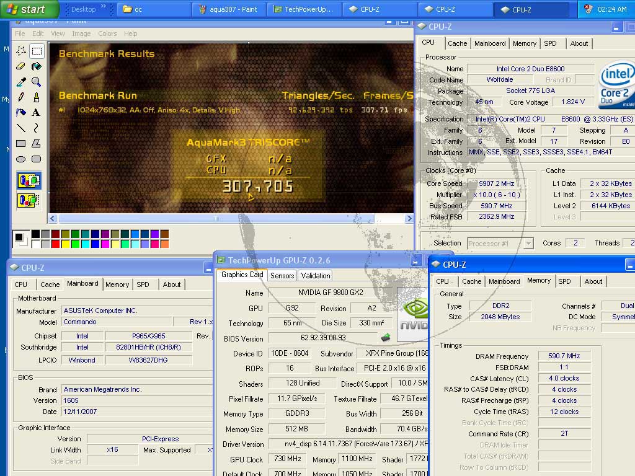Switch to SPD tab in Memory CPU-Z window
The width and height of the screenshot is (635, 476).
coord(564,281)
